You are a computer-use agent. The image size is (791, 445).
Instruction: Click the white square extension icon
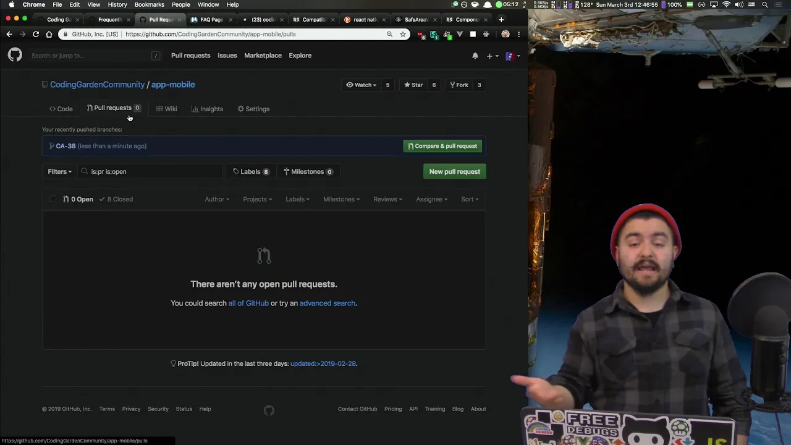coord(473,34)
